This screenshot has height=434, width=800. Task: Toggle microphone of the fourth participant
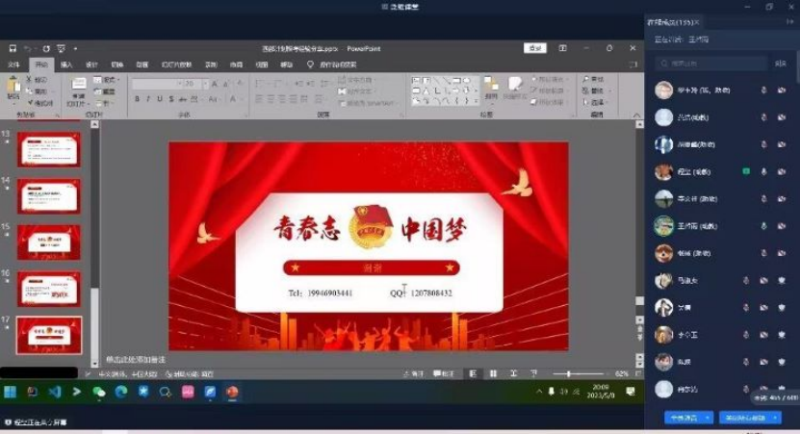(763, 172)
